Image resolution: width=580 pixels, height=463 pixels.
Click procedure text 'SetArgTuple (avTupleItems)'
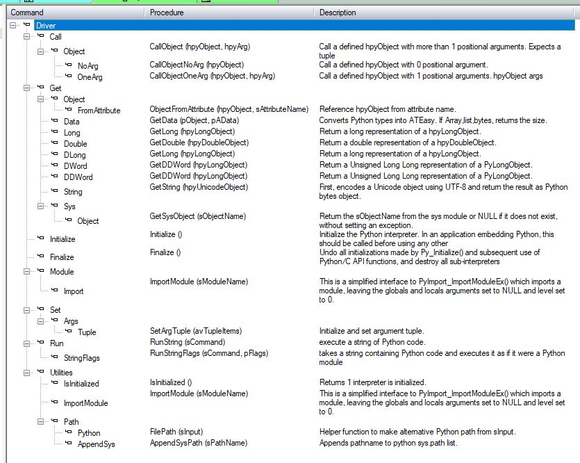coord(196,330)
